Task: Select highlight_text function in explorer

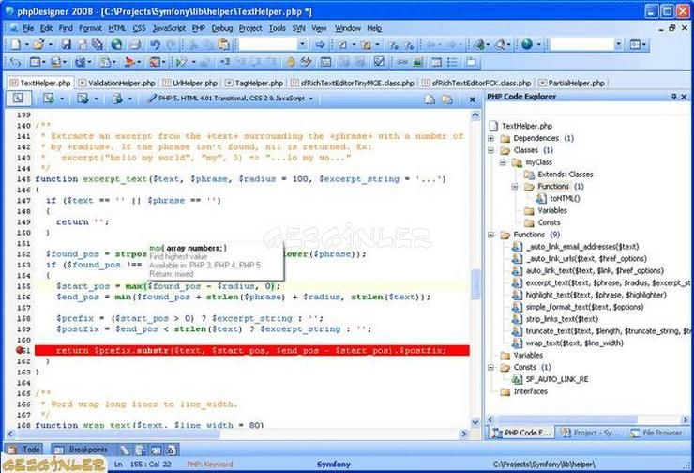Action: click(x=596, y=295)
